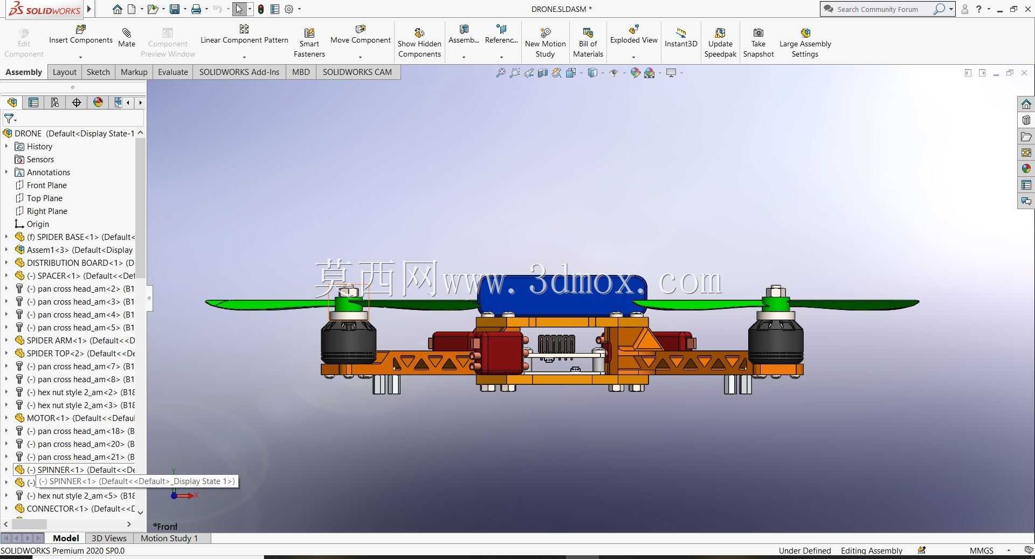Open SOLIDWORKS Resources home in task pane
The height and width of the screenshot is (559, 1035).
tap(1026, 104)
